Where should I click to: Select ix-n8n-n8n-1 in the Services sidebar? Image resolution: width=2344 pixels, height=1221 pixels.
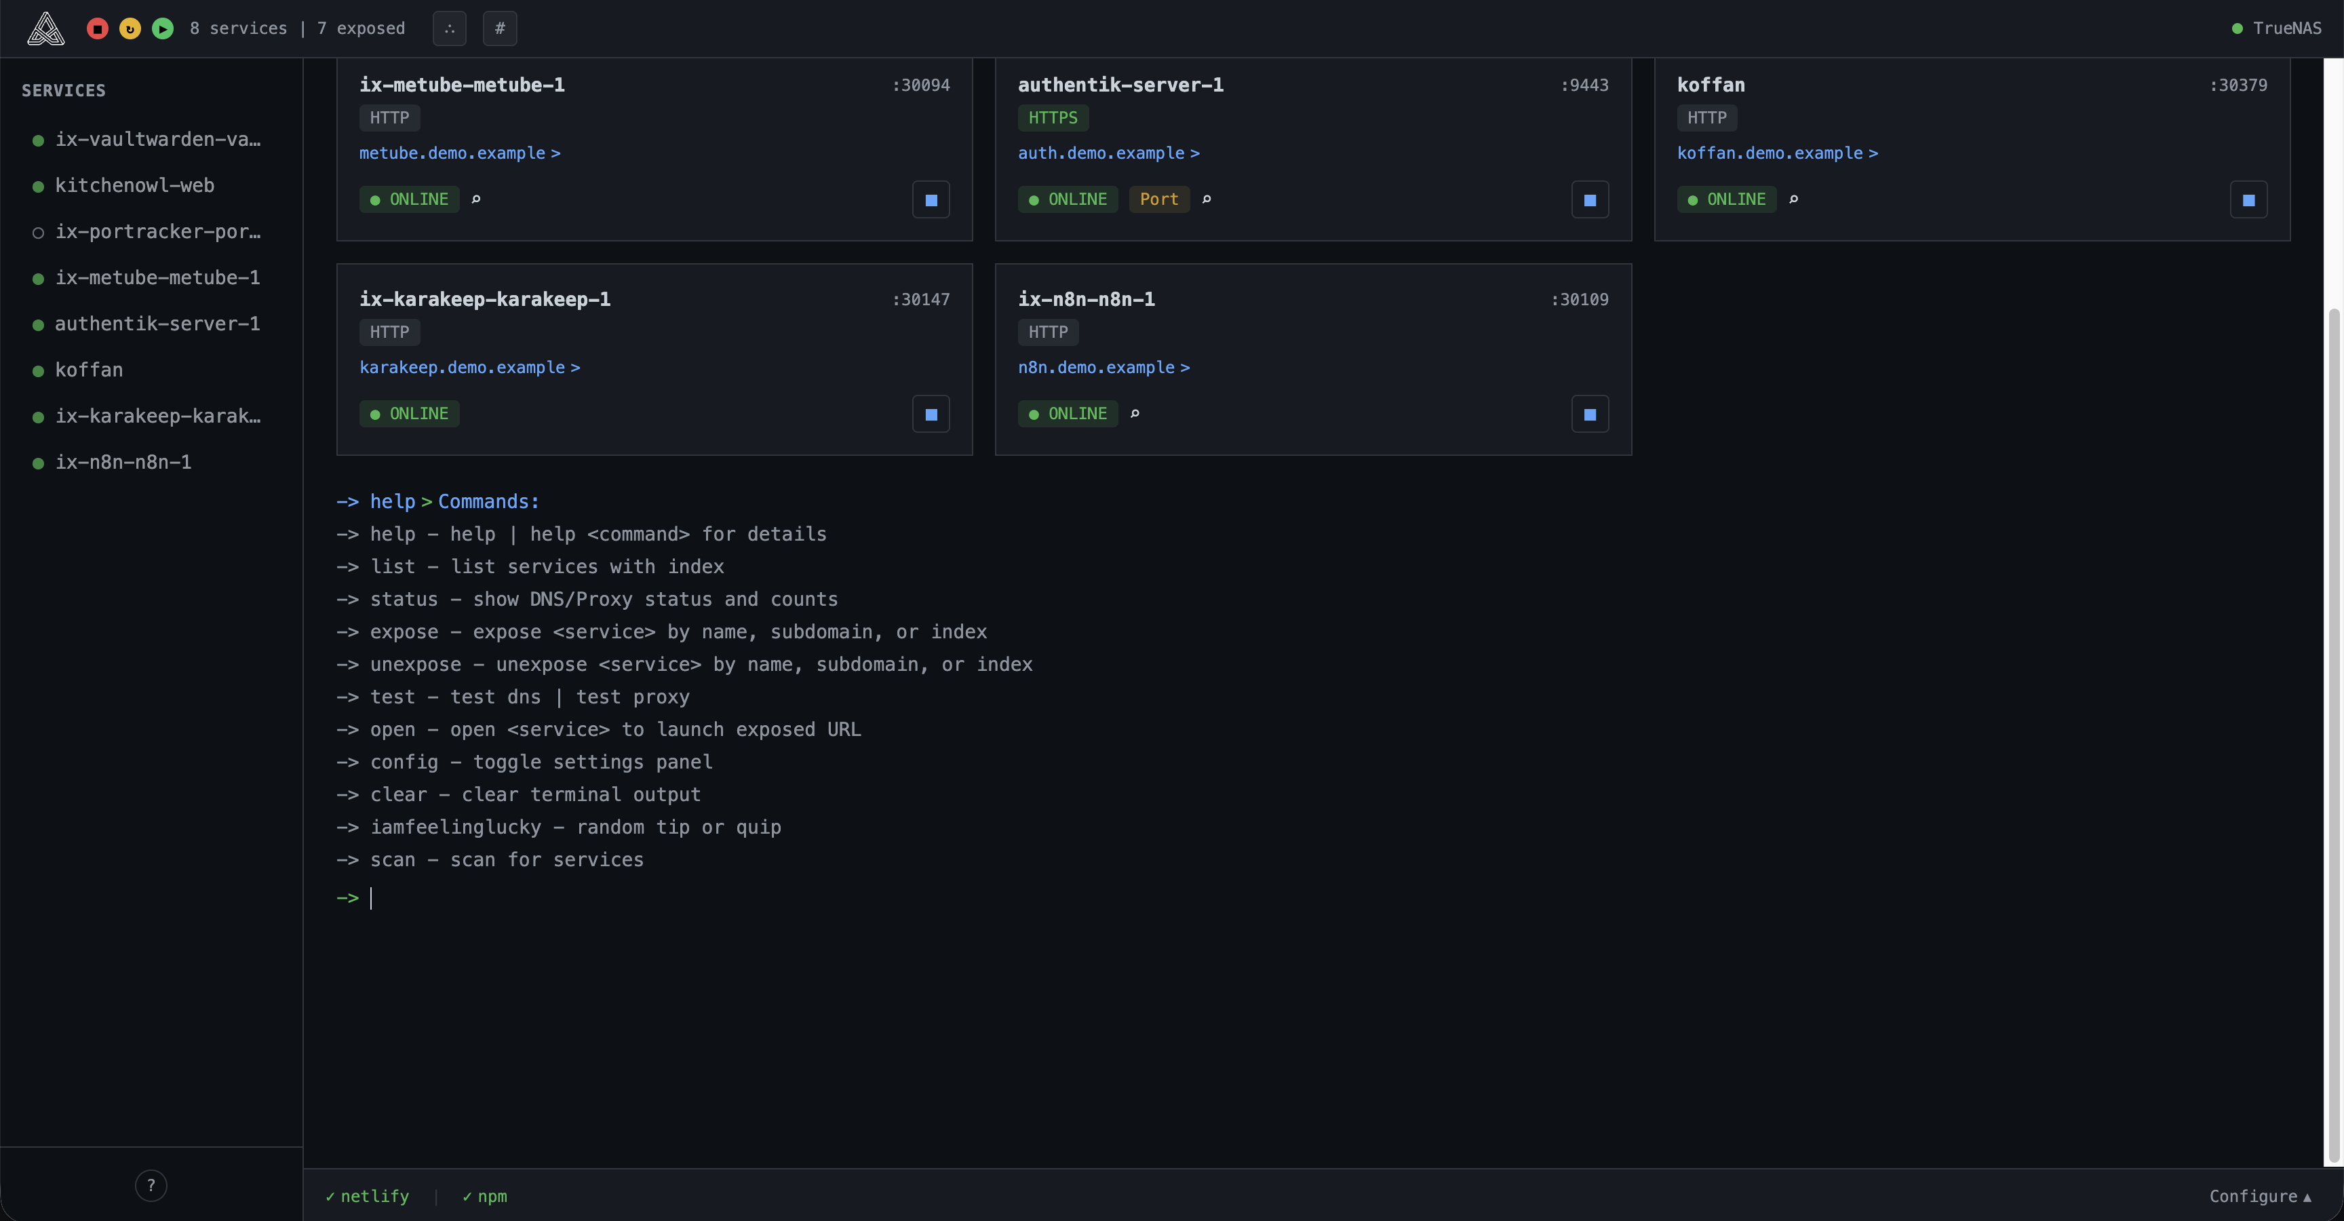tap(123, 462)
